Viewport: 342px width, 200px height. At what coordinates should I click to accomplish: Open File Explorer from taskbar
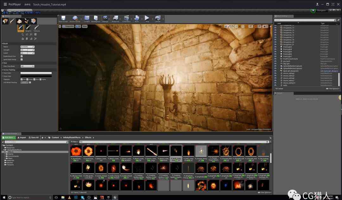pyautogui.click(x=63, y=197)
